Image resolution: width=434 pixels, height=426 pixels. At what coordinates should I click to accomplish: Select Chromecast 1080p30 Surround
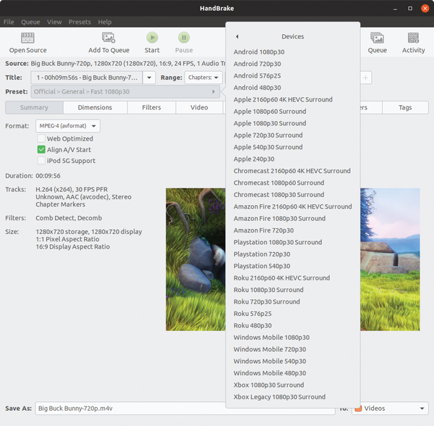293,195
